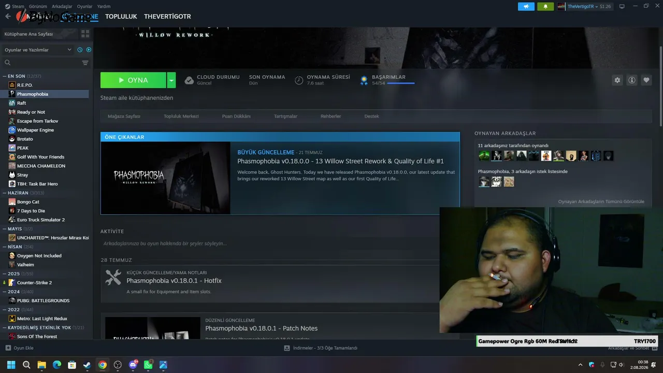
Task: Add Phasmophobia to favorites with the heart icon
Action: 646,80
